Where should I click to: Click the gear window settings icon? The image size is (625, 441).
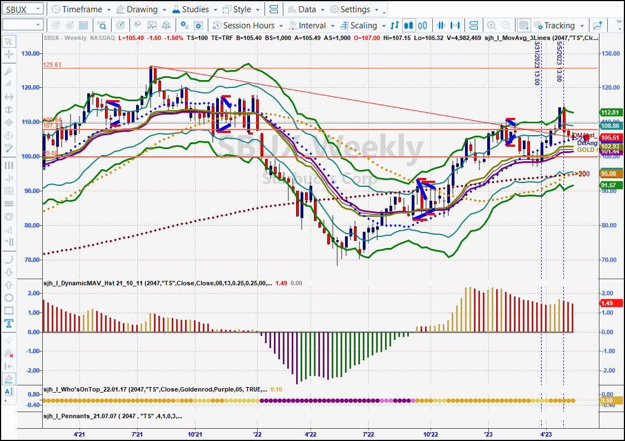point(198,26)
